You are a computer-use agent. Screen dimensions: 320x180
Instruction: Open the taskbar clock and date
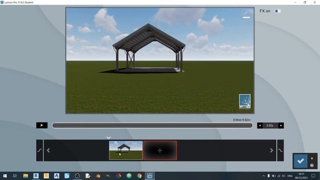[x=301, y=176]
